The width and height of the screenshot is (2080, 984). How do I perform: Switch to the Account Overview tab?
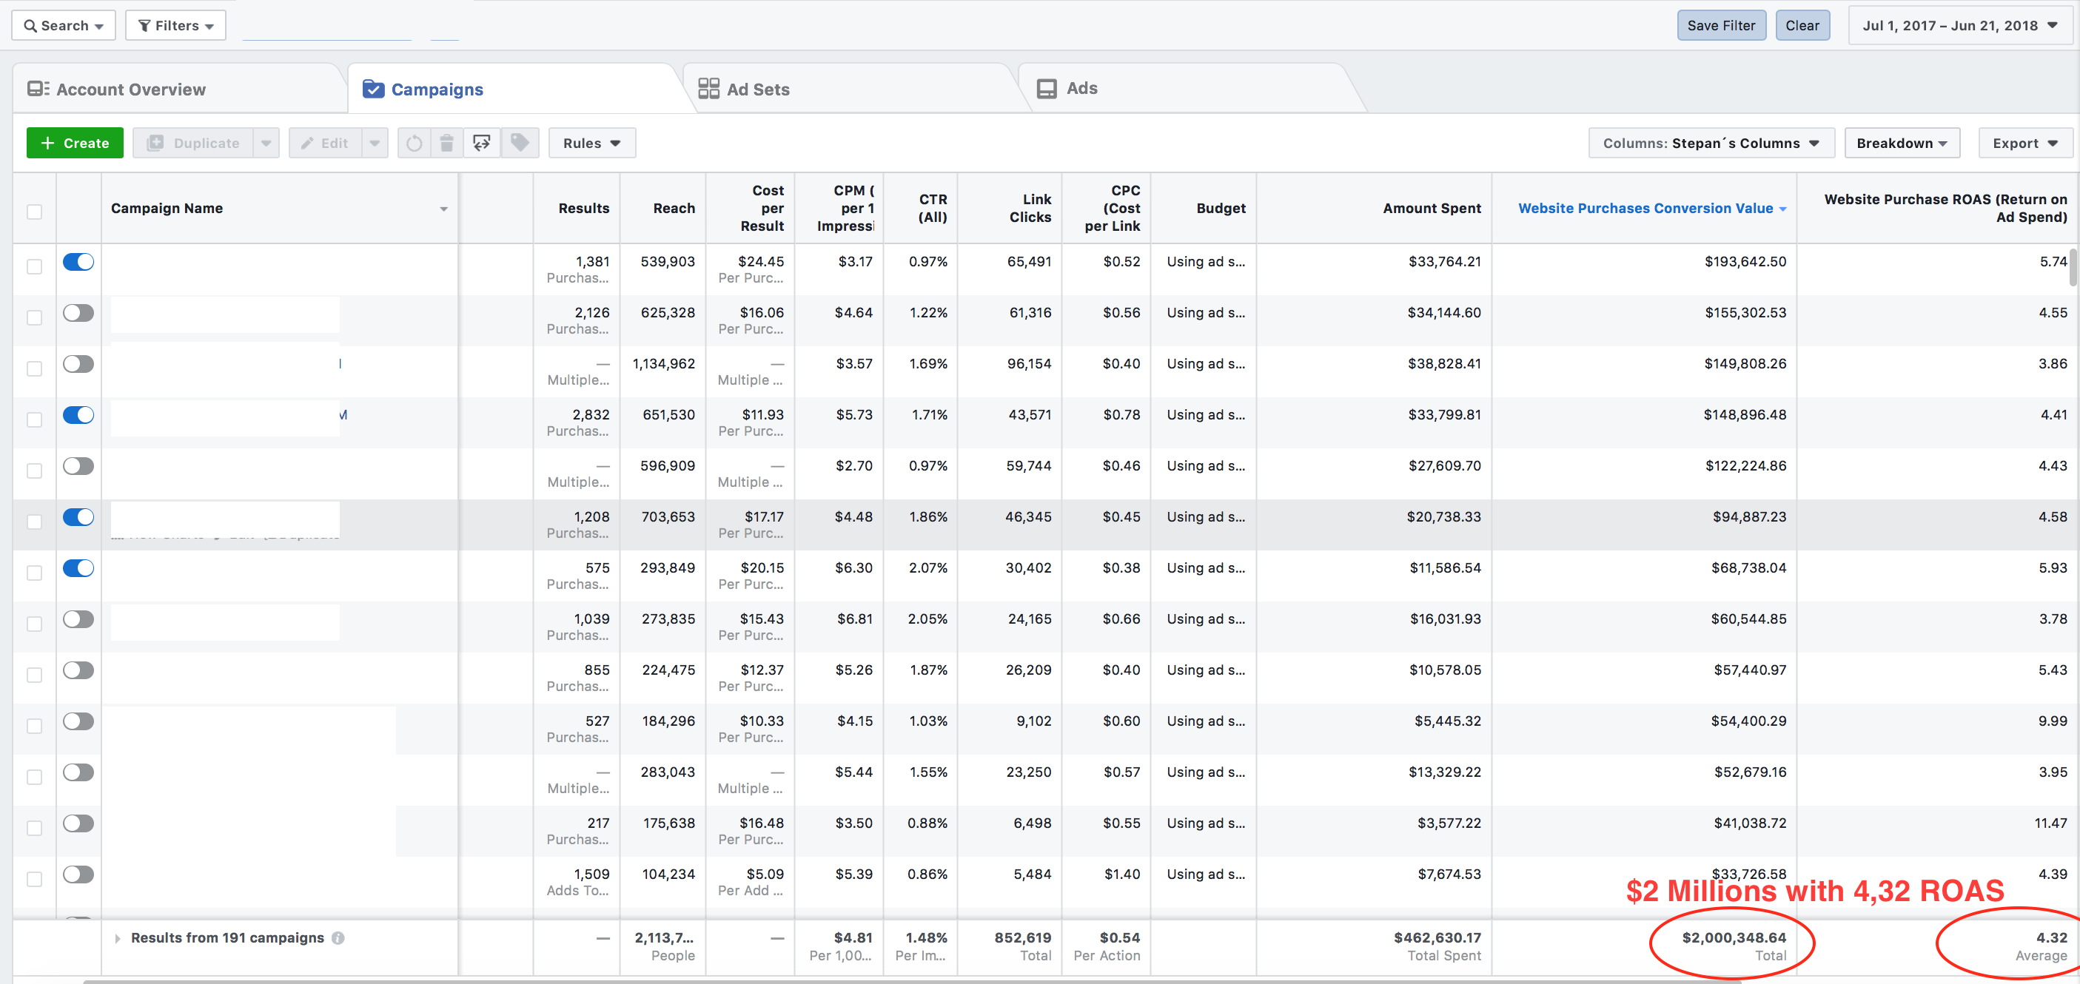tap(131, 89)
